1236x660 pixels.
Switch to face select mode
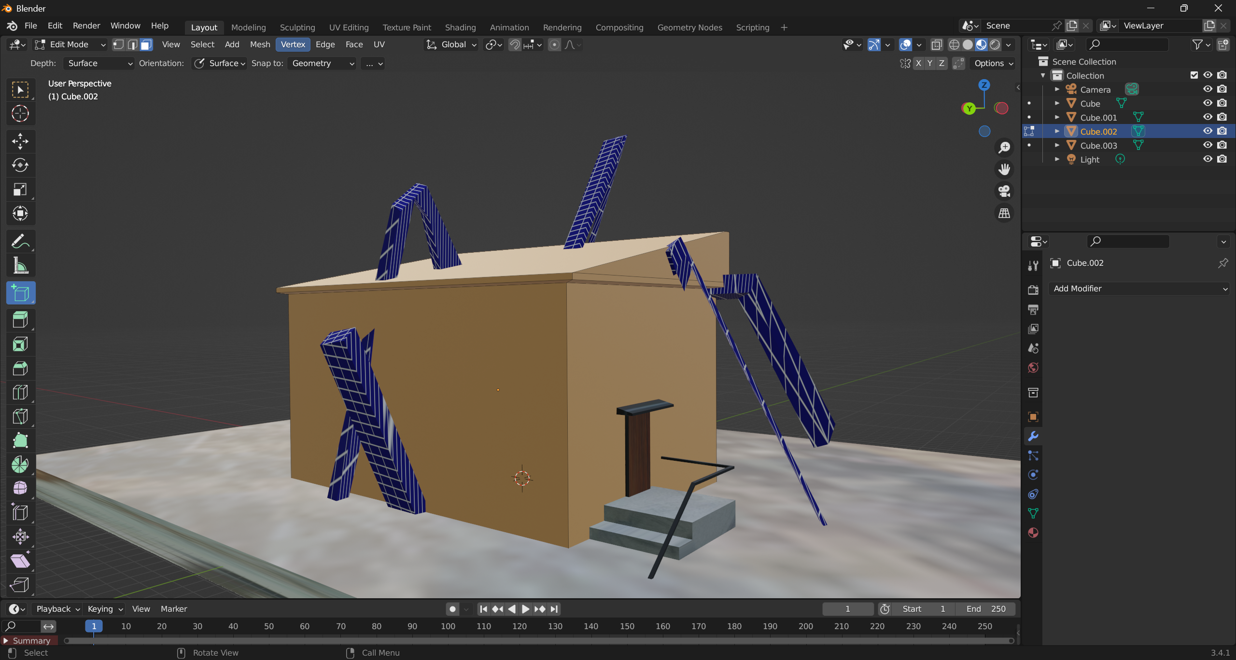(x=146, y=45)
